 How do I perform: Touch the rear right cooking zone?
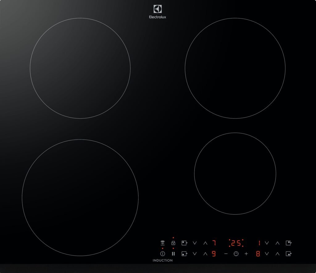click(x=235, y=68)
